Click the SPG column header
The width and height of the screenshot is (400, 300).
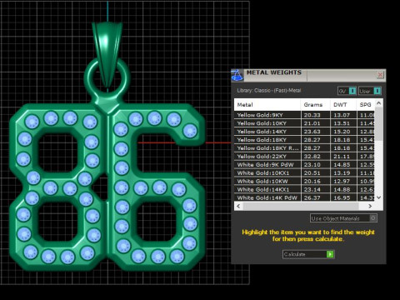click(366, 105)
